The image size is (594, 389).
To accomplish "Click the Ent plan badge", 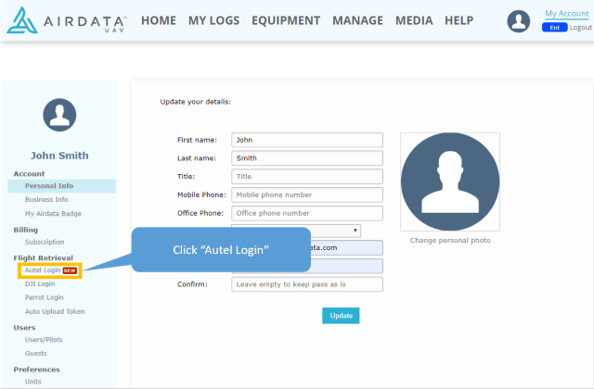I will tap(555, 28).
